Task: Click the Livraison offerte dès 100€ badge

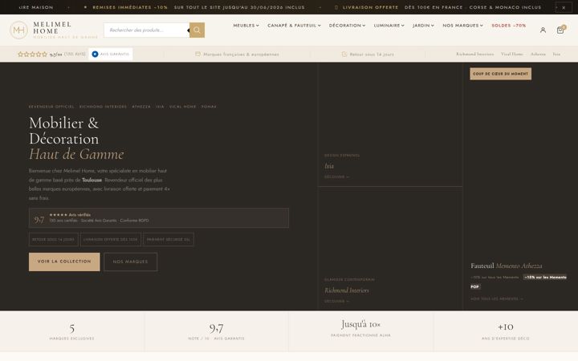Action: 111,239
